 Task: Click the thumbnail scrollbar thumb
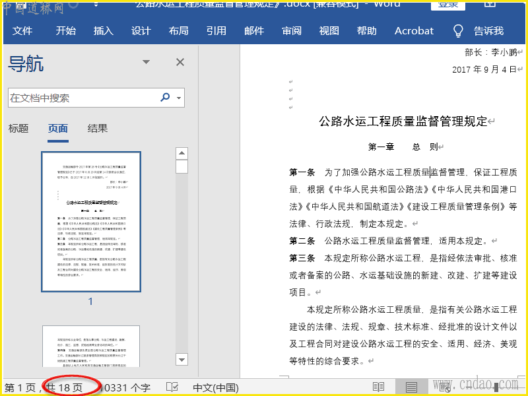[182, 167]
